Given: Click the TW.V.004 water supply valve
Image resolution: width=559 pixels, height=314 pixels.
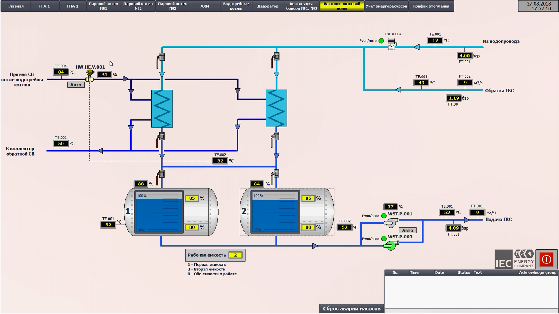Looking at the screenshot, I should (x=392, y=44).
